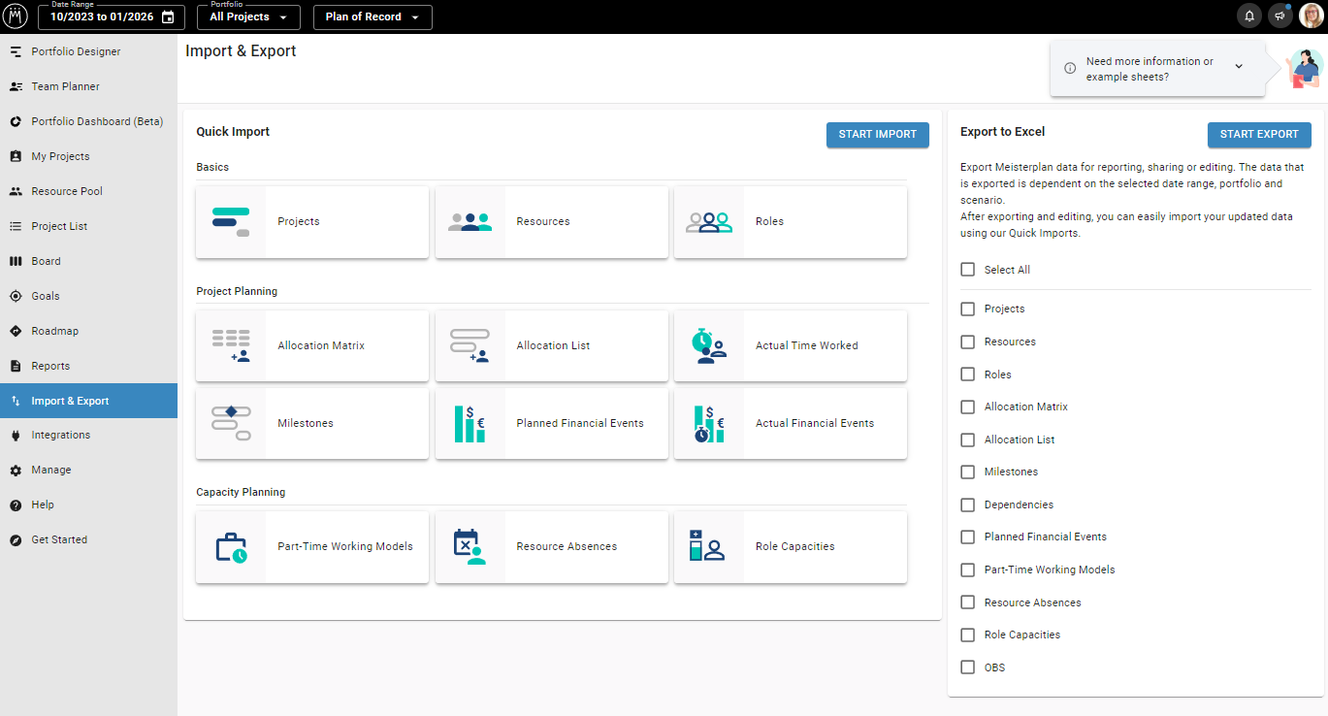
Task: Expand the Need more information panel chevron
Action: coord(1239,66)
